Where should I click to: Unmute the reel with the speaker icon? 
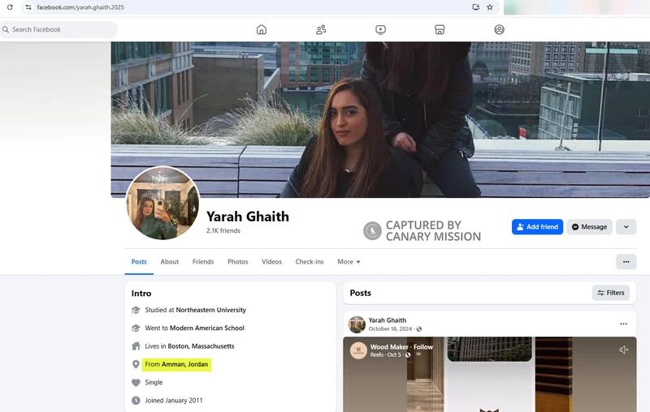(x=623, y=350)
